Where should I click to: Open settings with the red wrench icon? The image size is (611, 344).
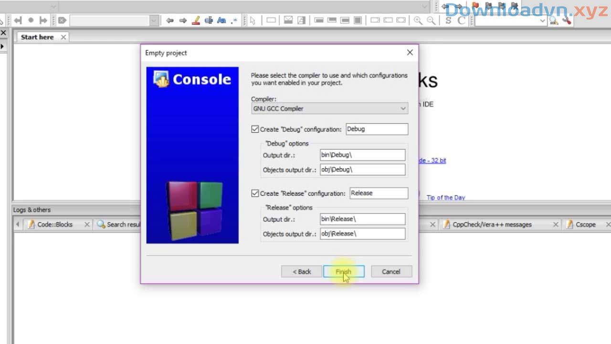567,21
